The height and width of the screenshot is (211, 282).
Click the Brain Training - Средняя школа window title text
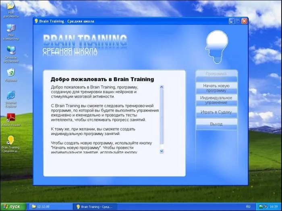(67, 21)
